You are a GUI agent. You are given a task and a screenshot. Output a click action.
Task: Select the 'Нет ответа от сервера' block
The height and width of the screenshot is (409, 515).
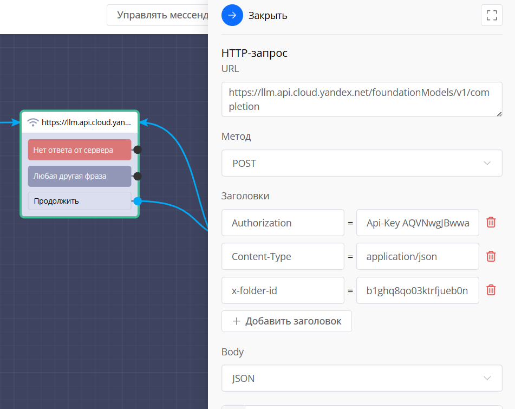coord(79,150)
